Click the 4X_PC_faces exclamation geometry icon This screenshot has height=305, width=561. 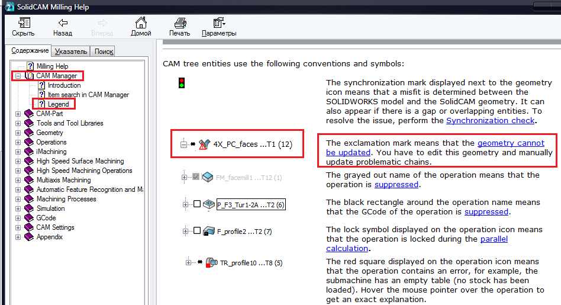point(204,145)
